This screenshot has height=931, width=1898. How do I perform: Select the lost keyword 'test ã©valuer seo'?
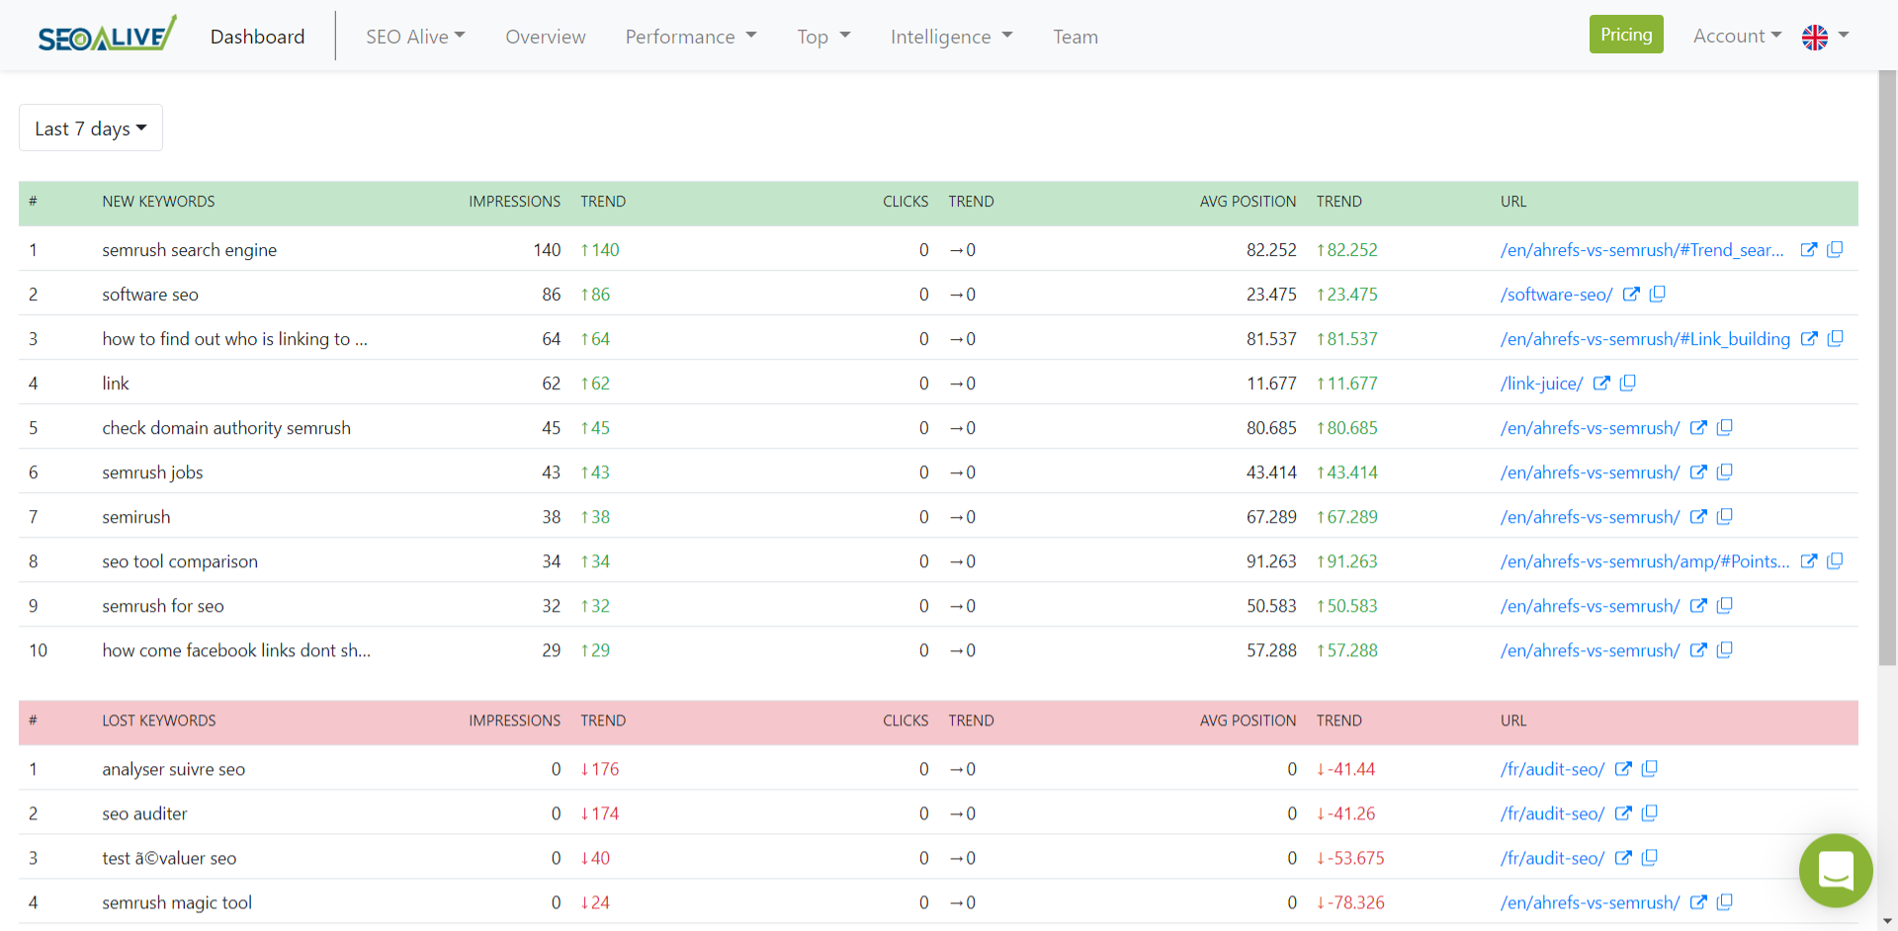169,858
